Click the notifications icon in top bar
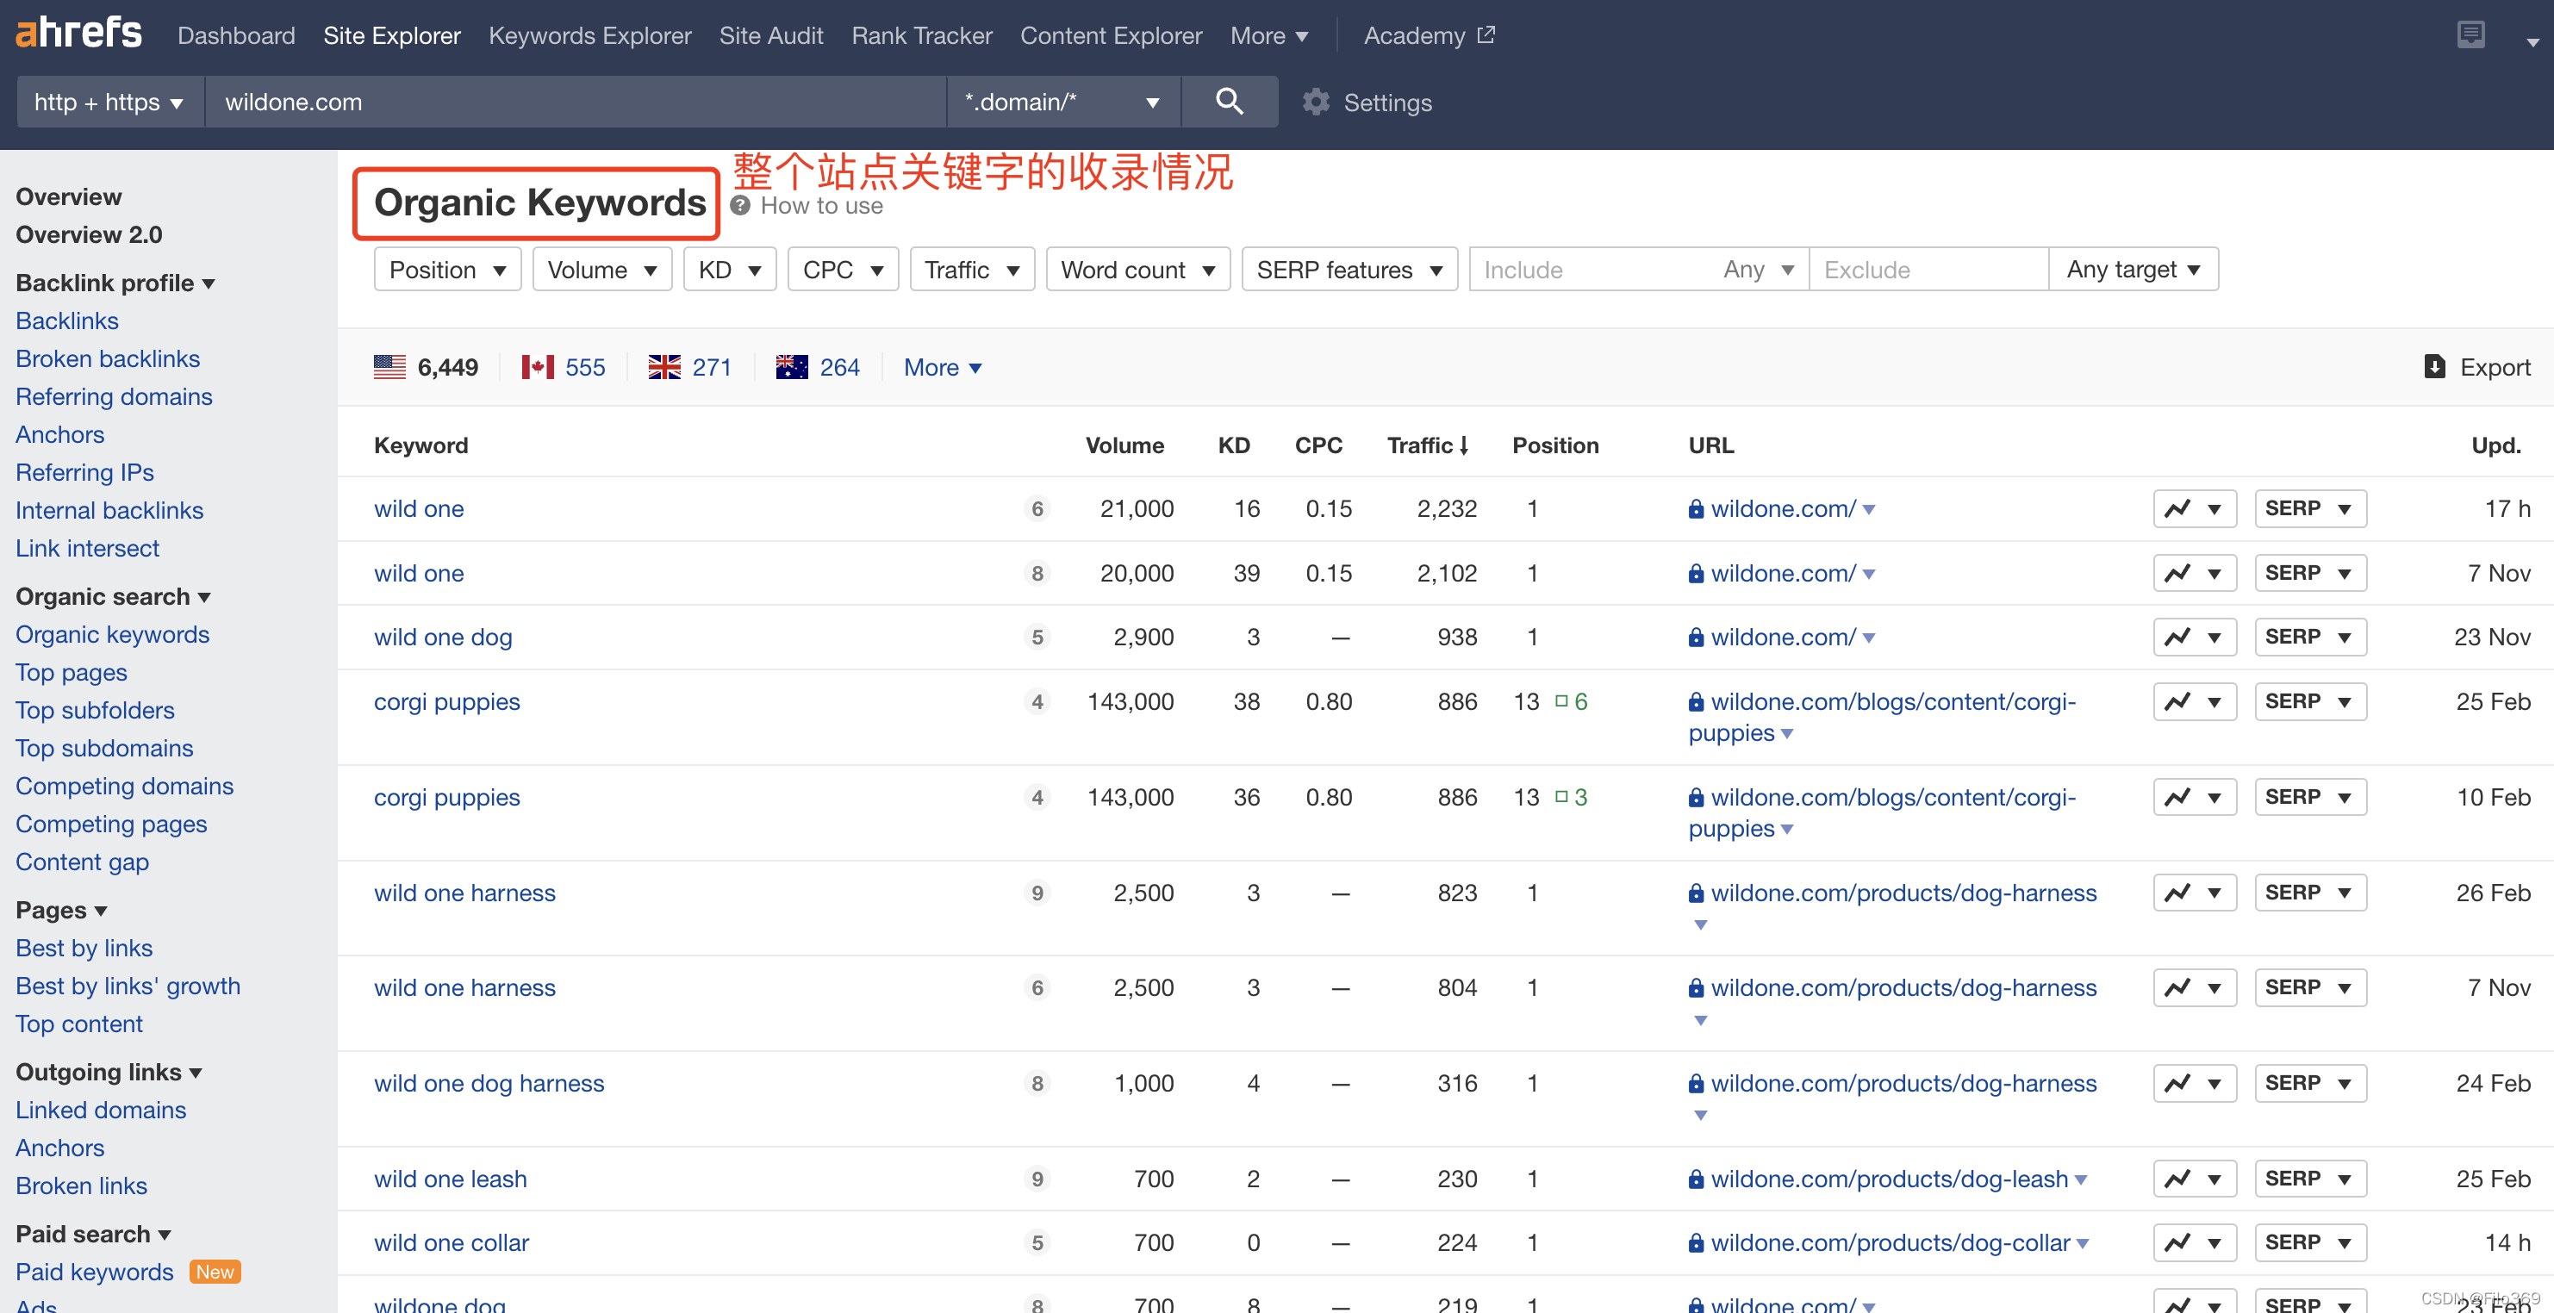This screenshot has height=1313, width=2554. click(x=2470, y=35)
